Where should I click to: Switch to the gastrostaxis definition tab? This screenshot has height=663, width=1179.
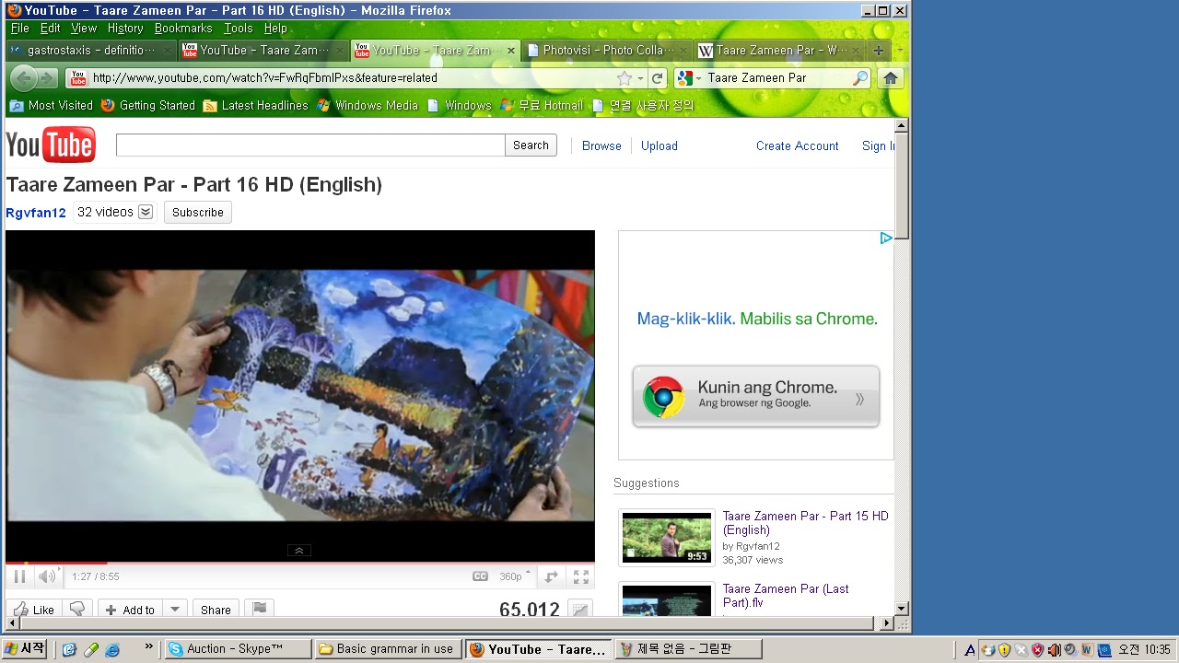[90, 51]
